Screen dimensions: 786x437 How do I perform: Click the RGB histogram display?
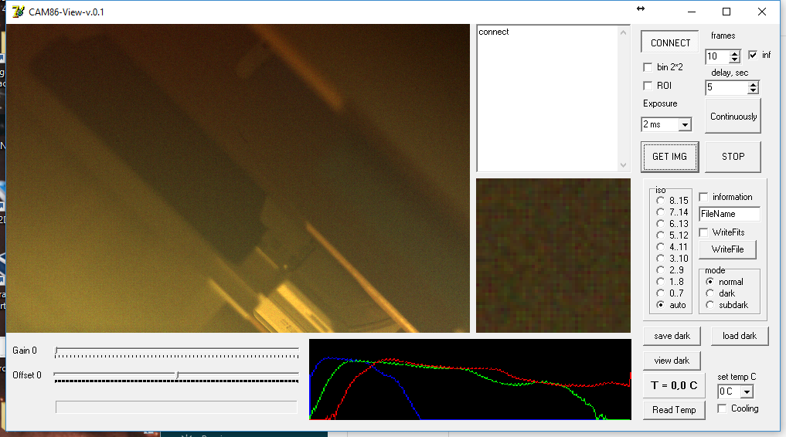[470, 379]
